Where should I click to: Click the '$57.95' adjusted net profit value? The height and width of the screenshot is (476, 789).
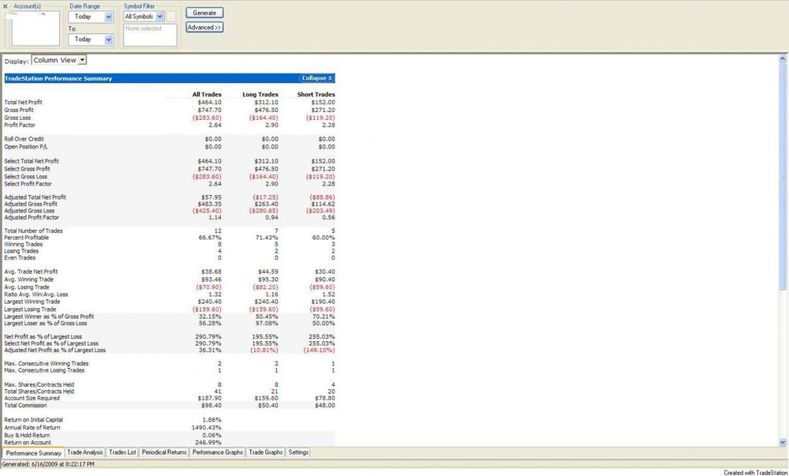click(x=211, y=197)
